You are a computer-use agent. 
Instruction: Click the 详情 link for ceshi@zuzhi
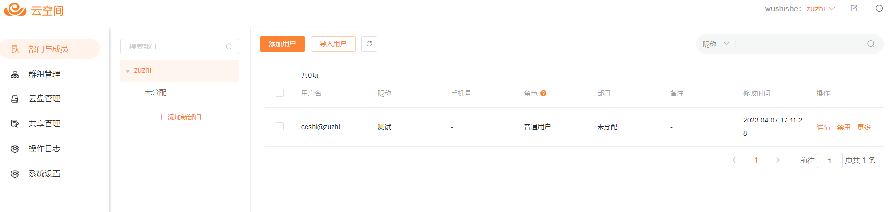[x=823, y=127]
